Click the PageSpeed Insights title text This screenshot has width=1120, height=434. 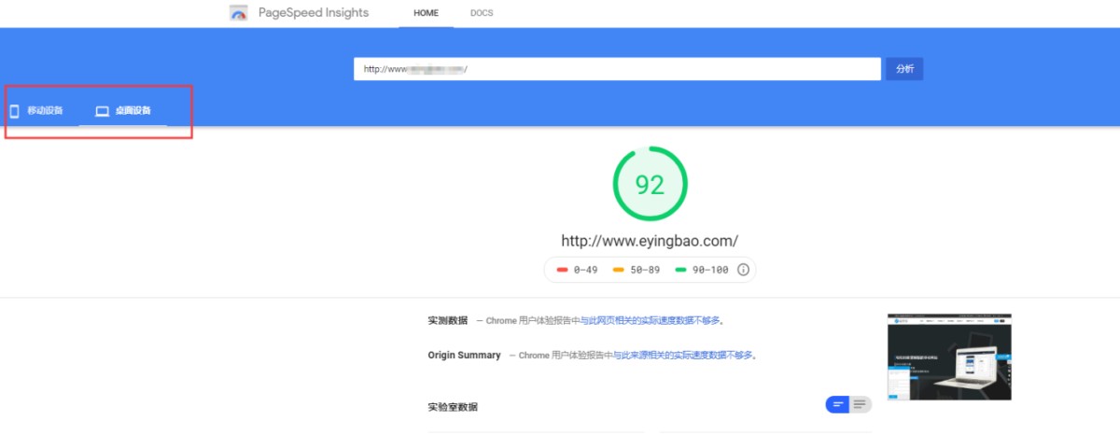click(313, 13)
